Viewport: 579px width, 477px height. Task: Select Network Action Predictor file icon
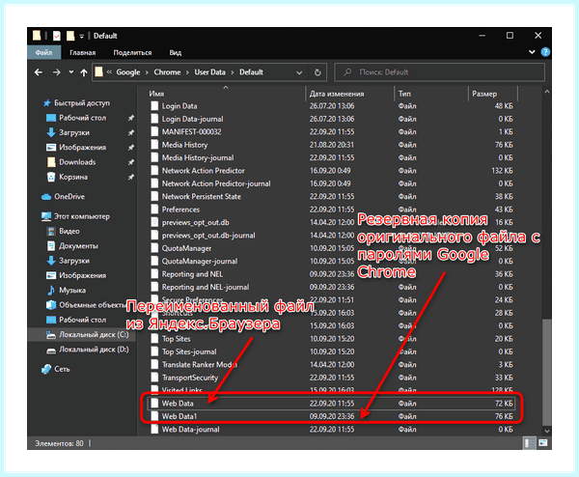154,171
